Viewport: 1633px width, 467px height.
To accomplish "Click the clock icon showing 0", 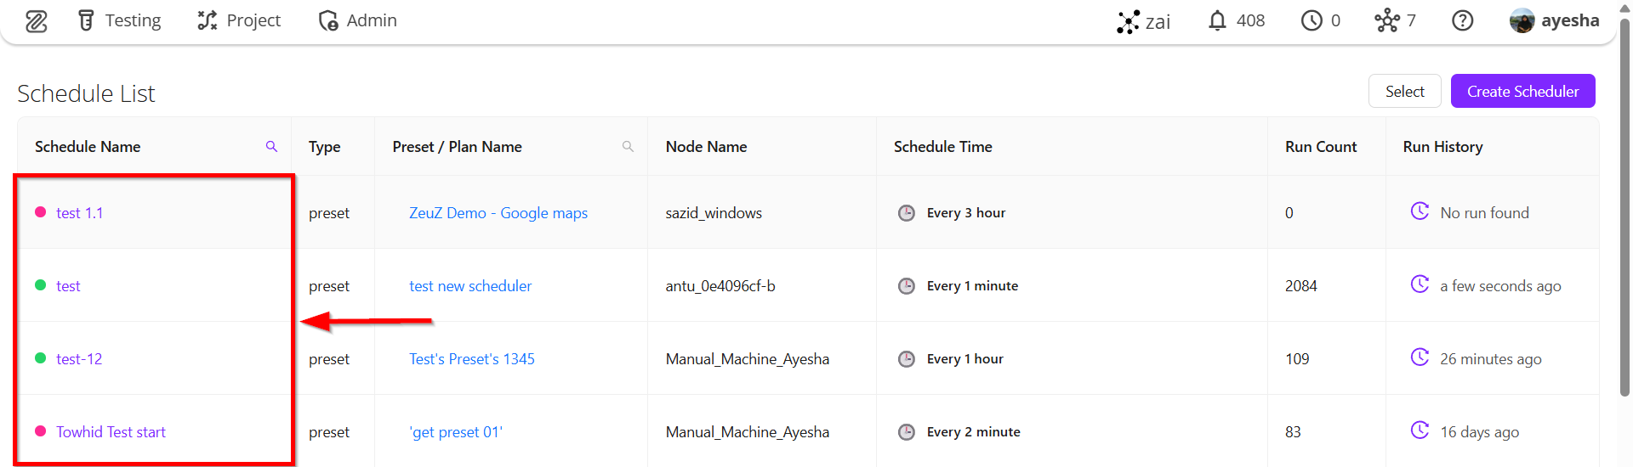I will click(1312, 20).
